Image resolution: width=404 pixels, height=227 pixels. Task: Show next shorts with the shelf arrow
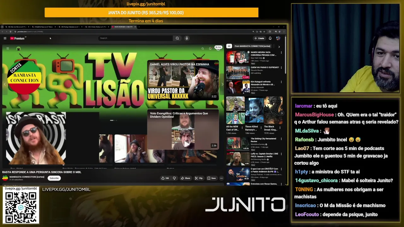point(282,113)
